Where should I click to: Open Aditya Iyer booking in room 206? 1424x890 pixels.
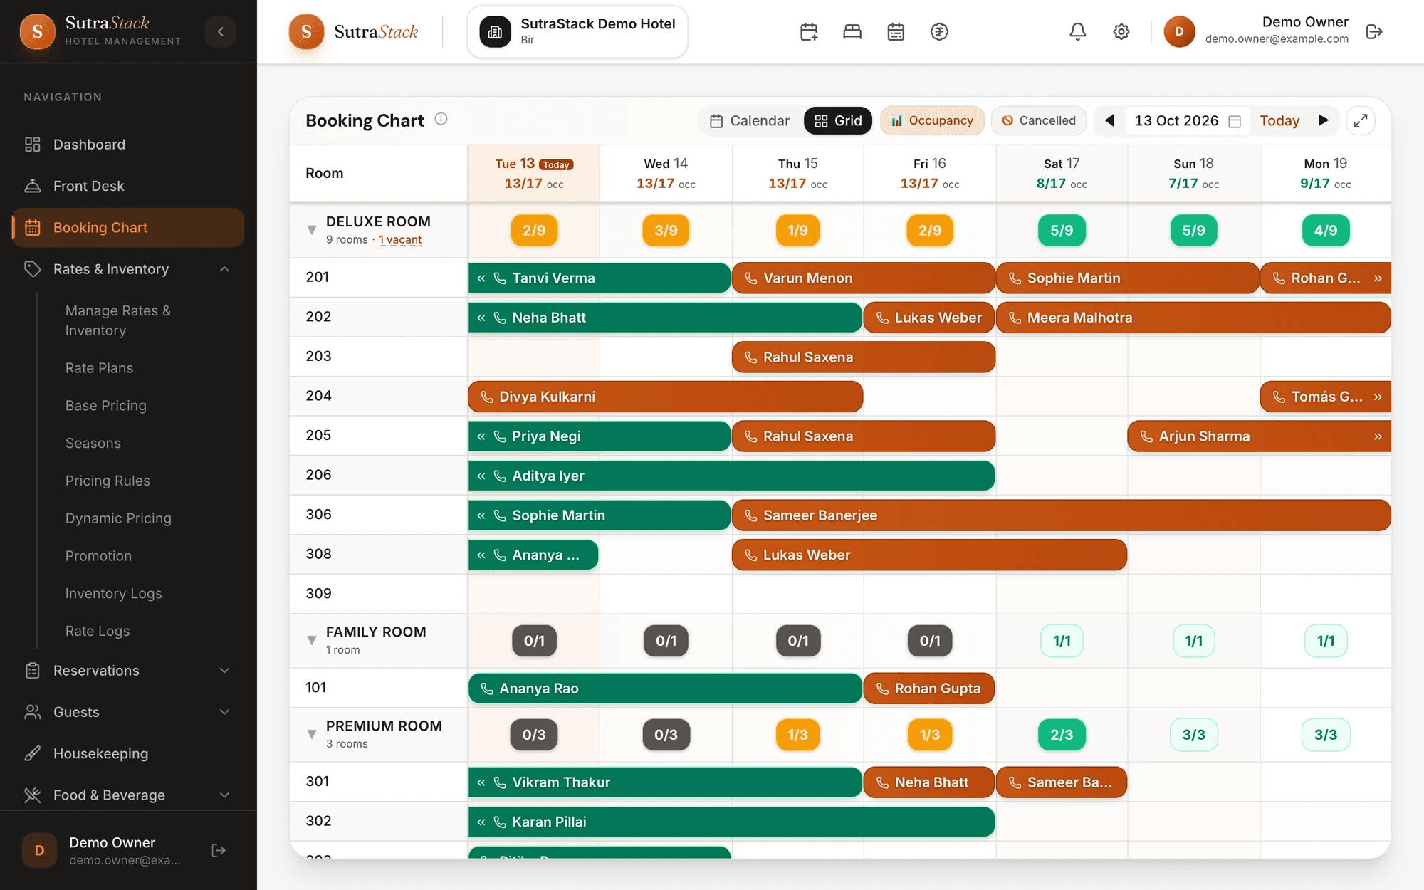click(731, 476)
